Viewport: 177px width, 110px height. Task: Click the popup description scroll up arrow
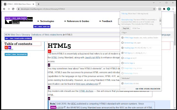coord(160,18)
